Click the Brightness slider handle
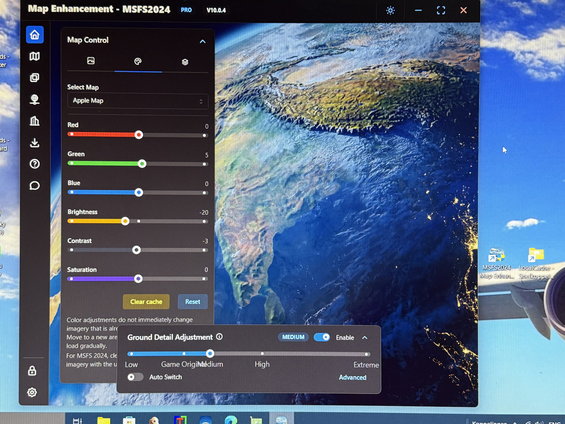This screenshot has height=424, width=565. coord(125,221)
